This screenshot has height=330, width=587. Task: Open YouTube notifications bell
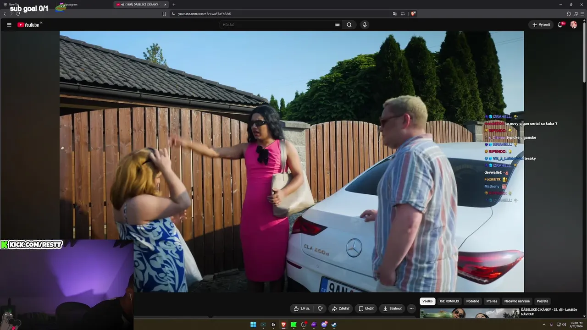point(560,25)
